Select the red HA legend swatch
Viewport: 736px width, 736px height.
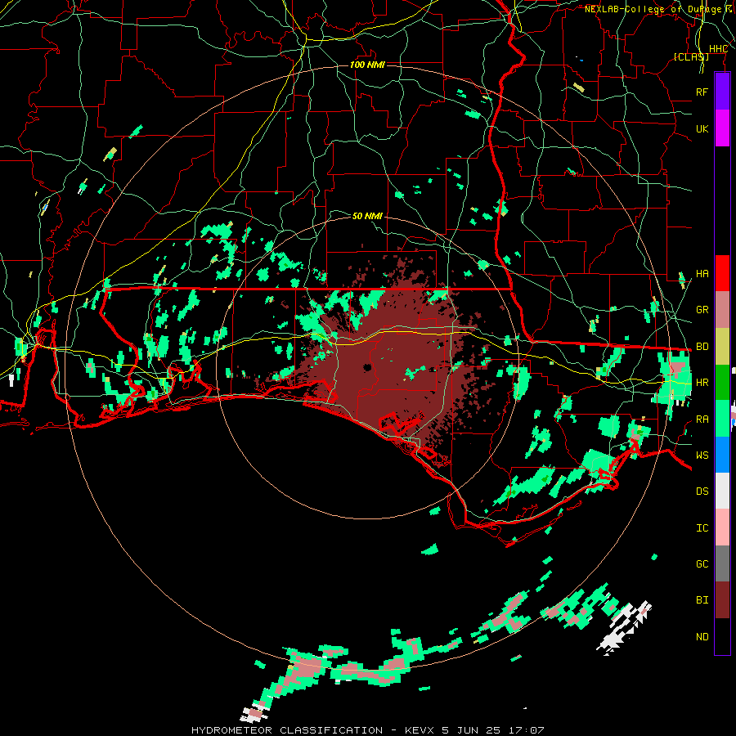(722, 273)
